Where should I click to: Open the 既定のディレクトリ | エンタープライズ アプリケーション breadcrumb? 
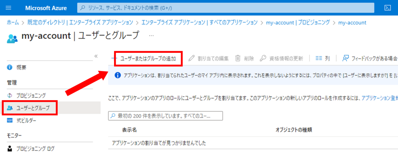[81, 22]
